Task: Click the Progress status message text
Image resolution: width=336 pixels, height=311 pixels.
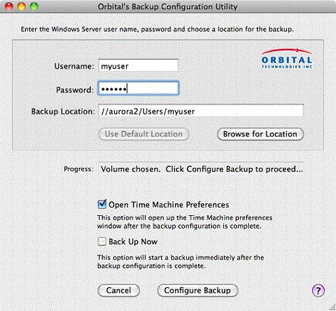Action: [202, 169]
